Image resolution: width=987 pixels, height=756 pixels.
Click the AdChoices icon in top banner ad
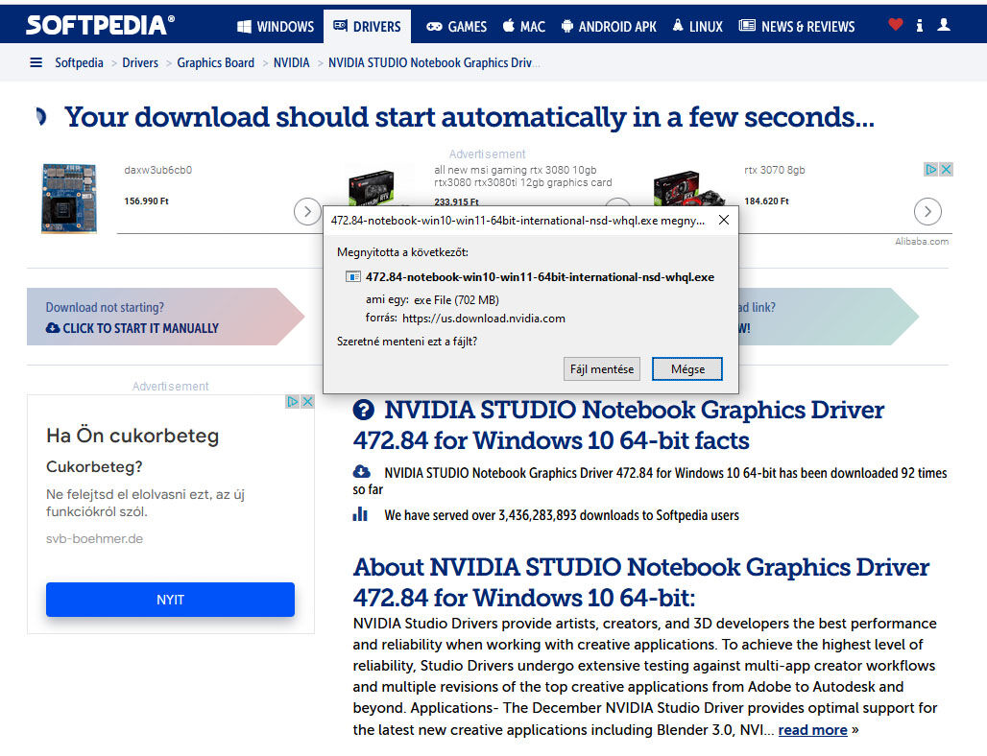(930, 169)
